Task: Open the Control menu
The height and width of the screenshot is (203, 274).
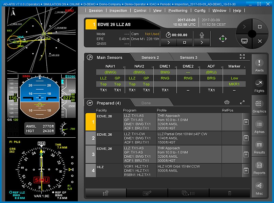Action: 140,10
